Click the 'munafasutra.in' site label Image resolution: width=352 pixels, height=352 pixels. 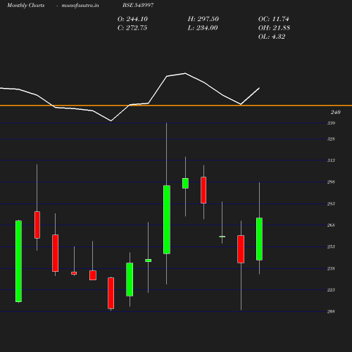[x=80, y=5]
